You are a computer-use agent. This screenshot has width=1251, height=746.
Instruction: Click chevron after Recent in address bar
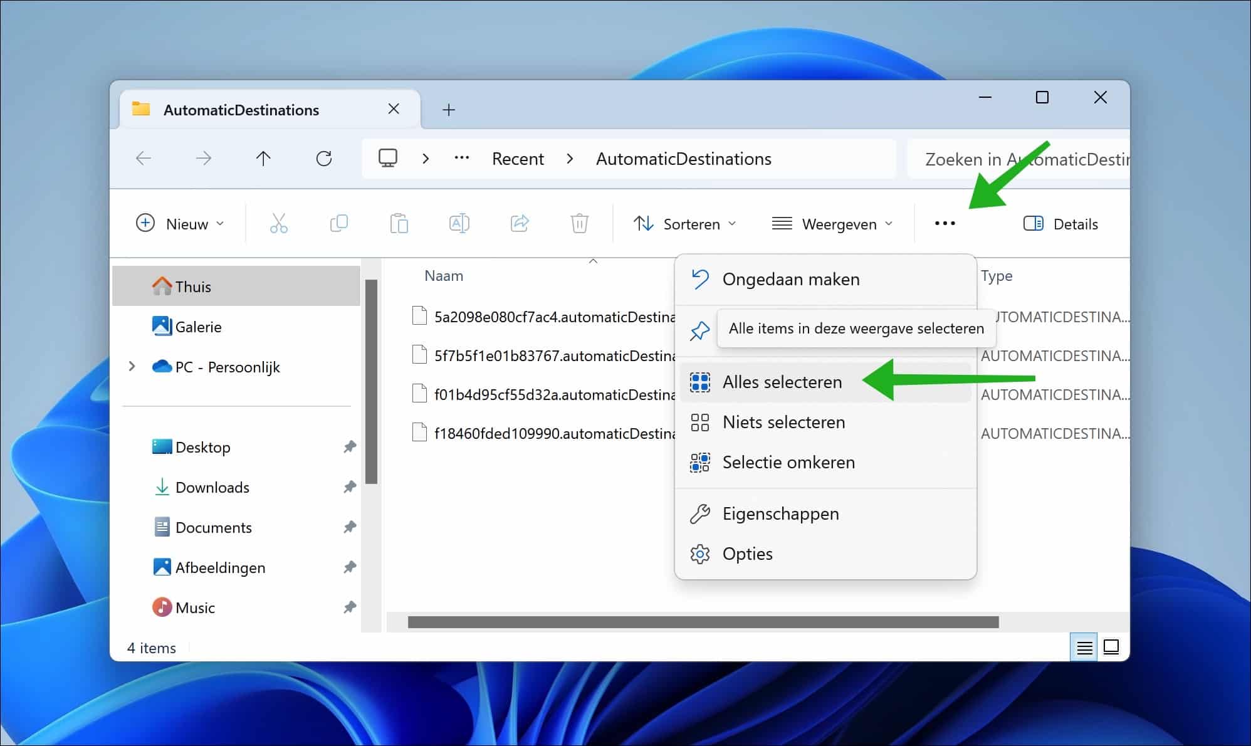[x=570, y=159]
